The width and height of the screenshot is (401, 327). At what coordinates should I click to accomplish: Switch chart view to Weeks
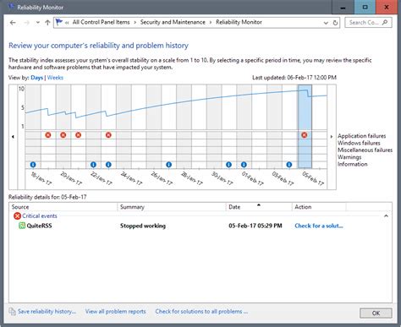tap(55, 78)
